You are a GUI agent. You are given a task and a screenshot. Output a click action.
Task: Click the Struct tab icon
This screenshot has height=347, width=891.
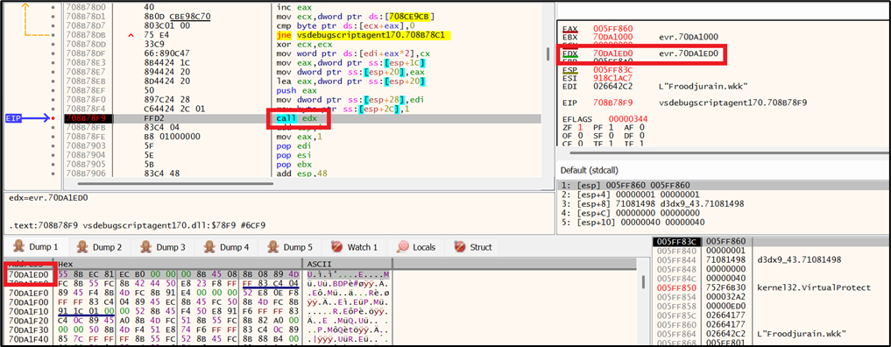[x=460, y=247]
